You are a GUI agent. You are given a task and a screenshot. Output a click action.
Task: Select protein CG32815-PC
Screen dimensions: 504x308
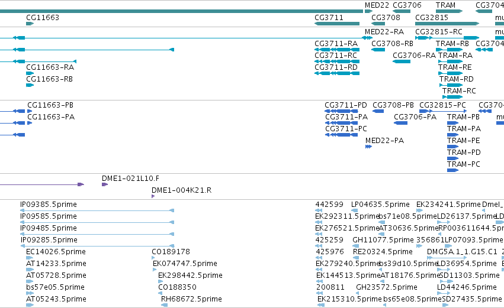[442, 105]
